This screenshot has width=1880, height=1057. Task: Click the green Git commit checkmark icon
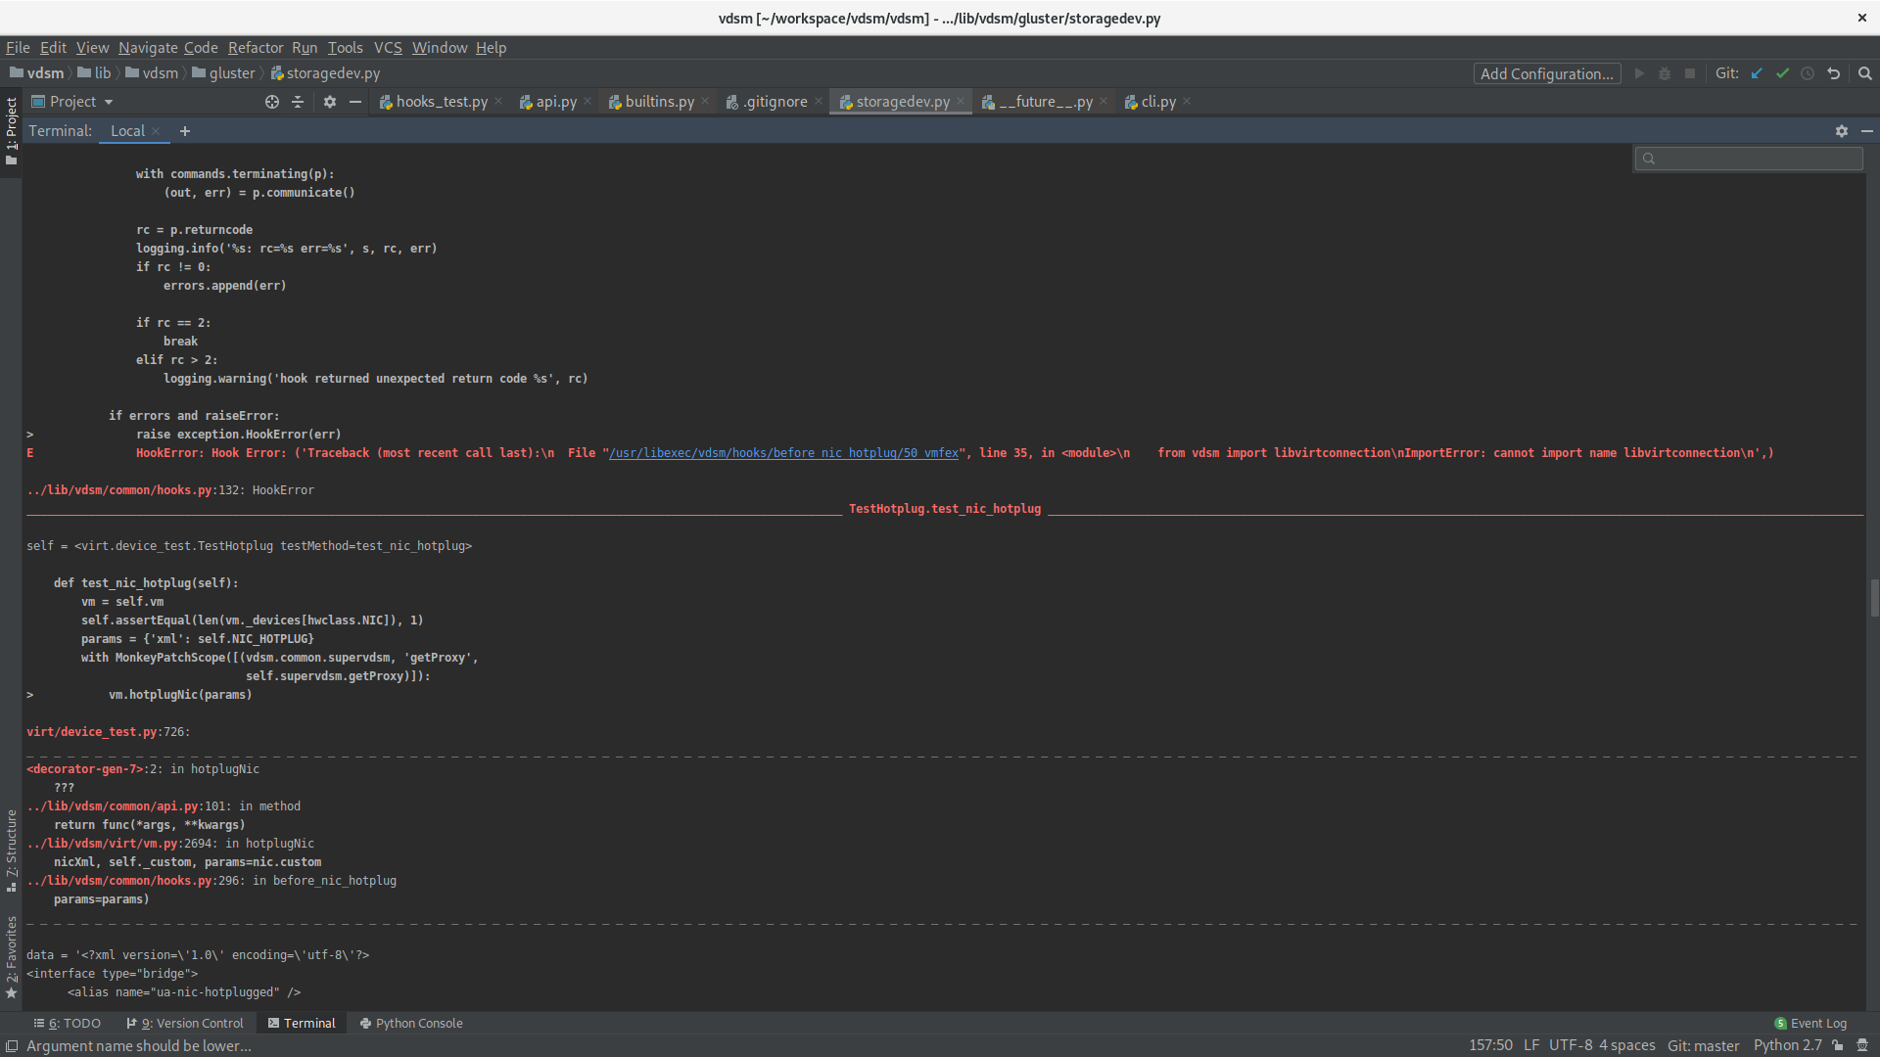pos(1782,73)
